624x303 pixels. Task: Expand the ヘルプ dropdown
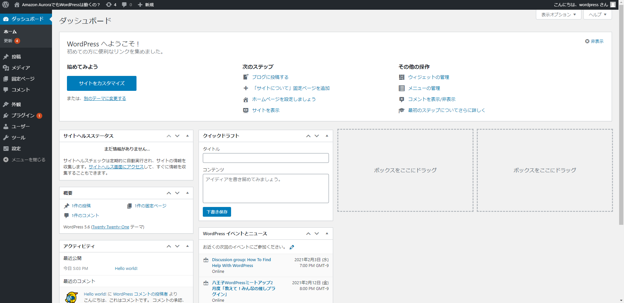(x=597, y=15)
